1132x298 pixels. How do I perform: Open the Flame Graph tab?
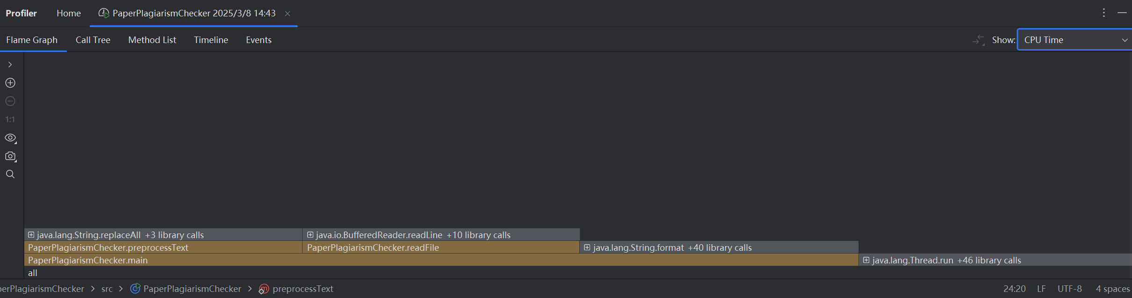pyautogui.click(x=32, y=40)
